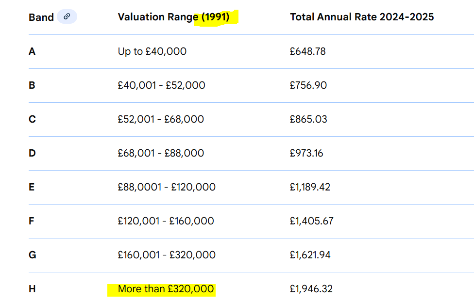Select the Band B row label
Image resolution: width=474 pixels, height=301 pixels.
click(x=32, y=85)
